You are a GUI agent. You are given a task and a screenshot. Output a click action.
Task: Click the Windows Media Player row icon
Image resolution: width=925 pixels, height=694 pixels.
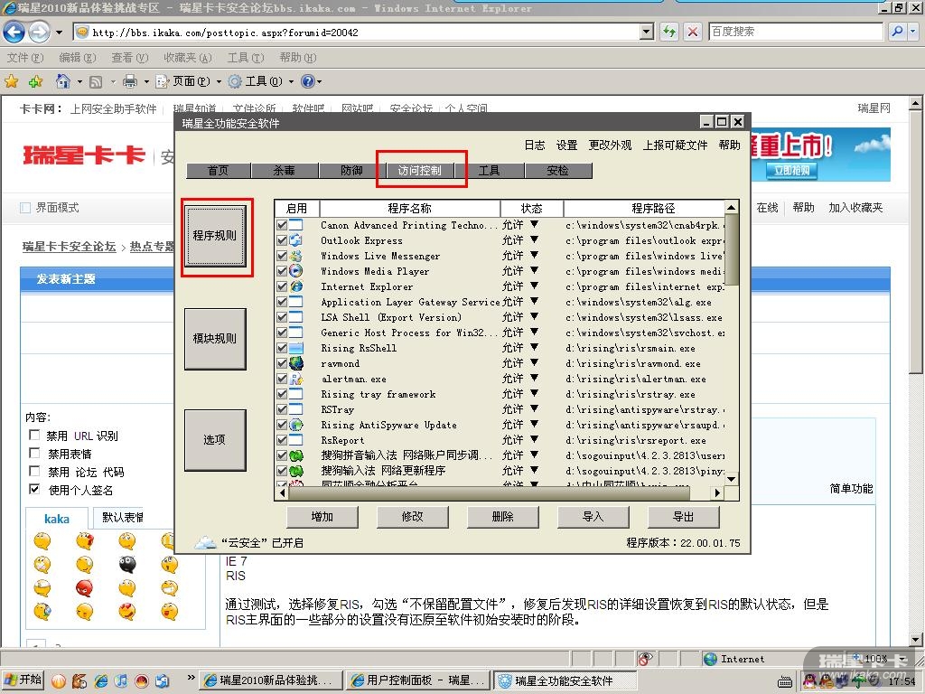point(295,271)
